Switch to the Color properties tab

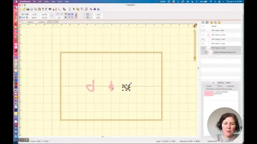(213, 83)
